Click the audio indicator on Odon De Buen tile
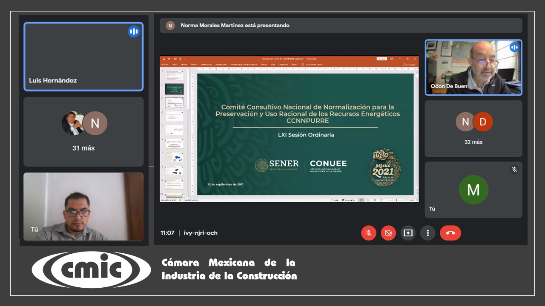Viewport: 545px width, 306px height. point(514,47)
